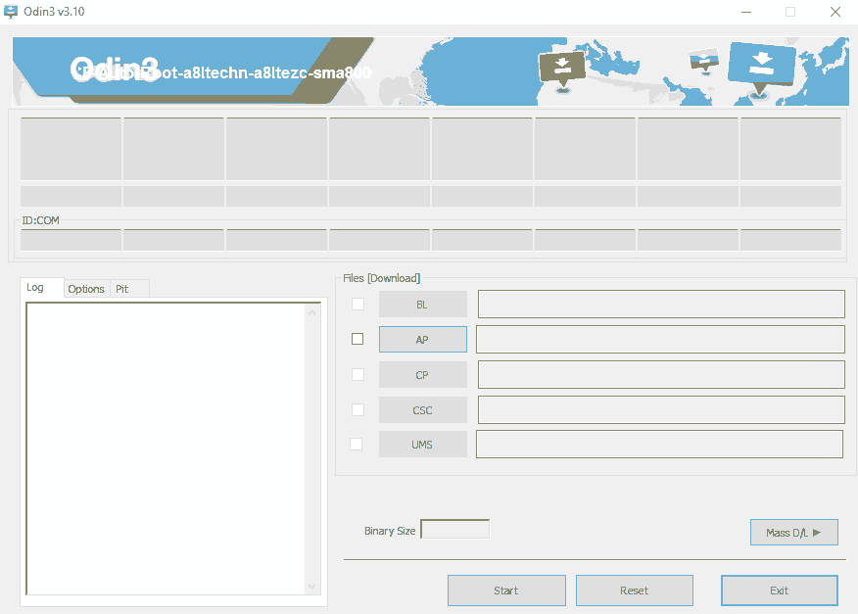Toggle the CSC file checkbox

coord(357,409)
